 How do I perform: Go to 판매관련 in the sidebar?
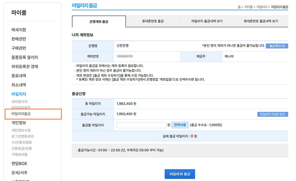(x=19, y=39)
